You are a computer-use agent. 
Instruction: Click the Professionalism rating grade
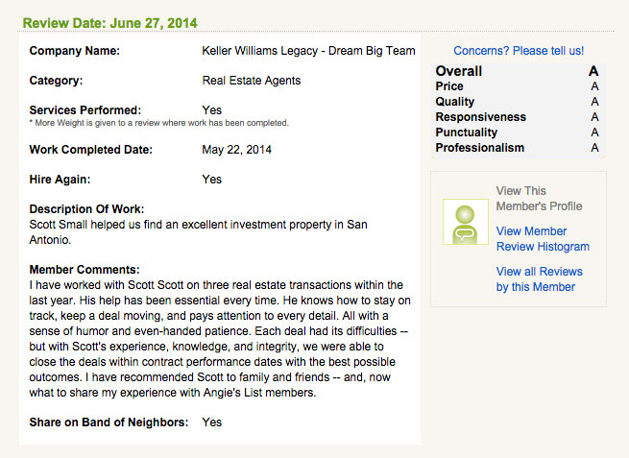594,148
